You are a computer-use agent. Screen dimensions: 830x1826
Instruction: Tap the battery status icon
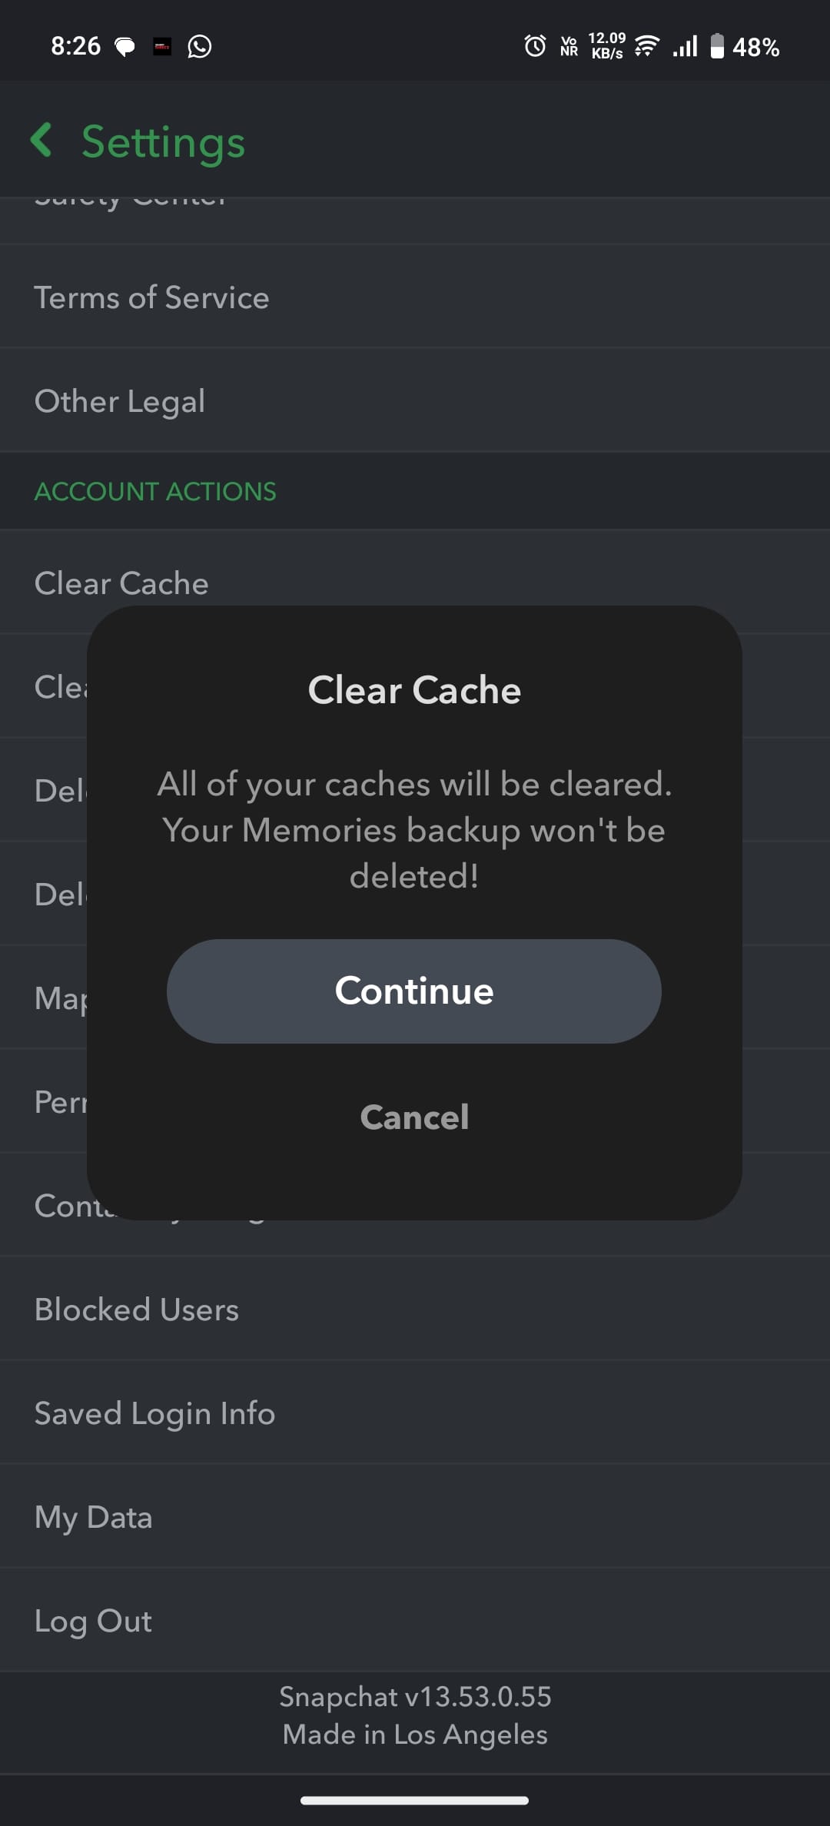click(716, 46)
